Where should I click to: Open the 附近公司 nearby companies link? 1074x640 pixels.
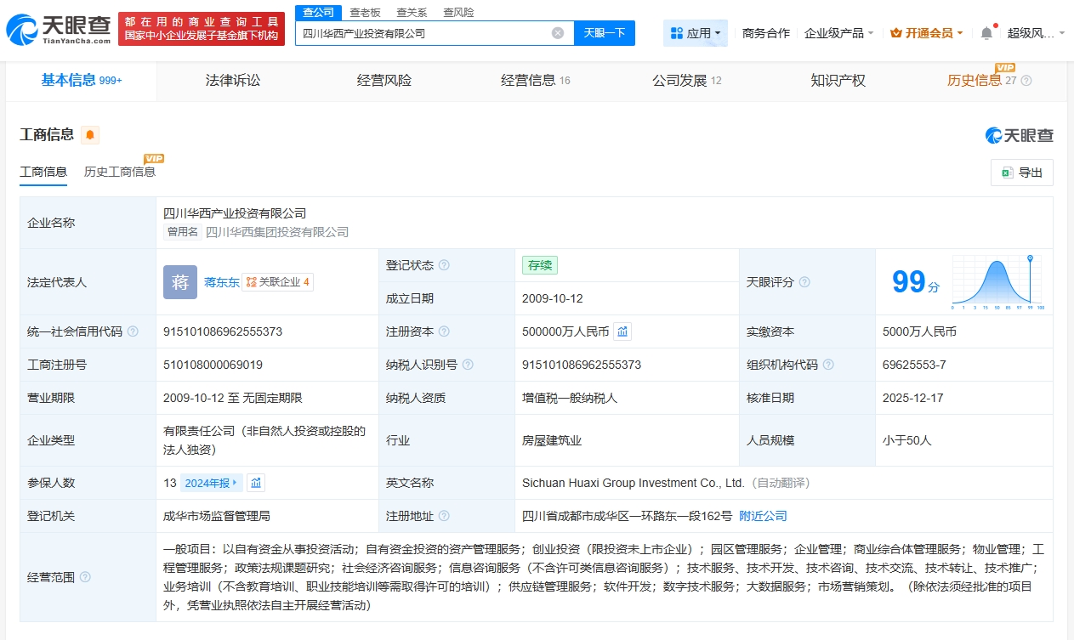763,516
